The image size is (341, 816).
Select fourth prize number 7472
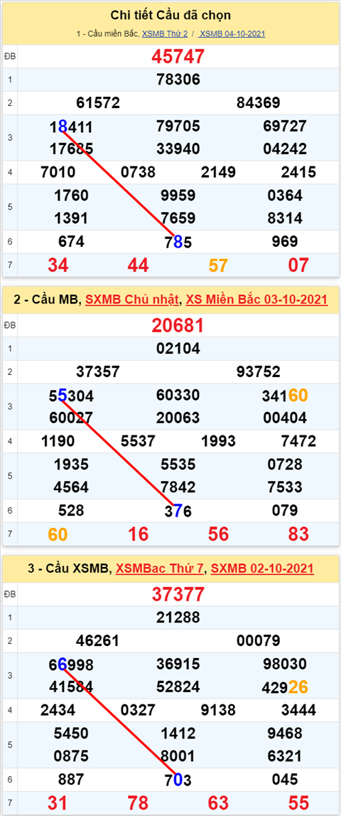tap(298, 441)
